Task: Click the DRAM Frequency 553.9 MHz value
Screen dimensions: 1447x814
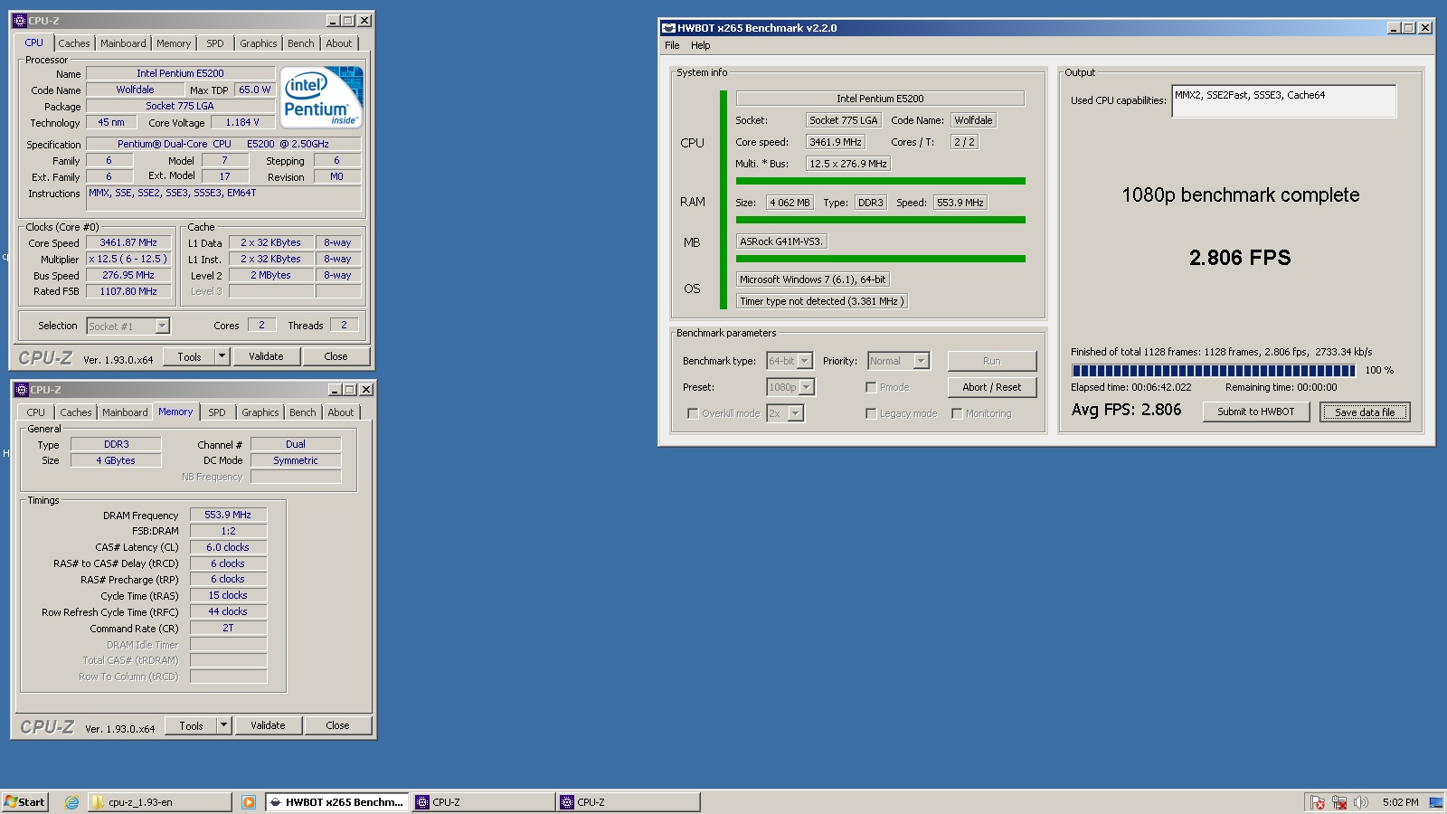Action: 228,515
